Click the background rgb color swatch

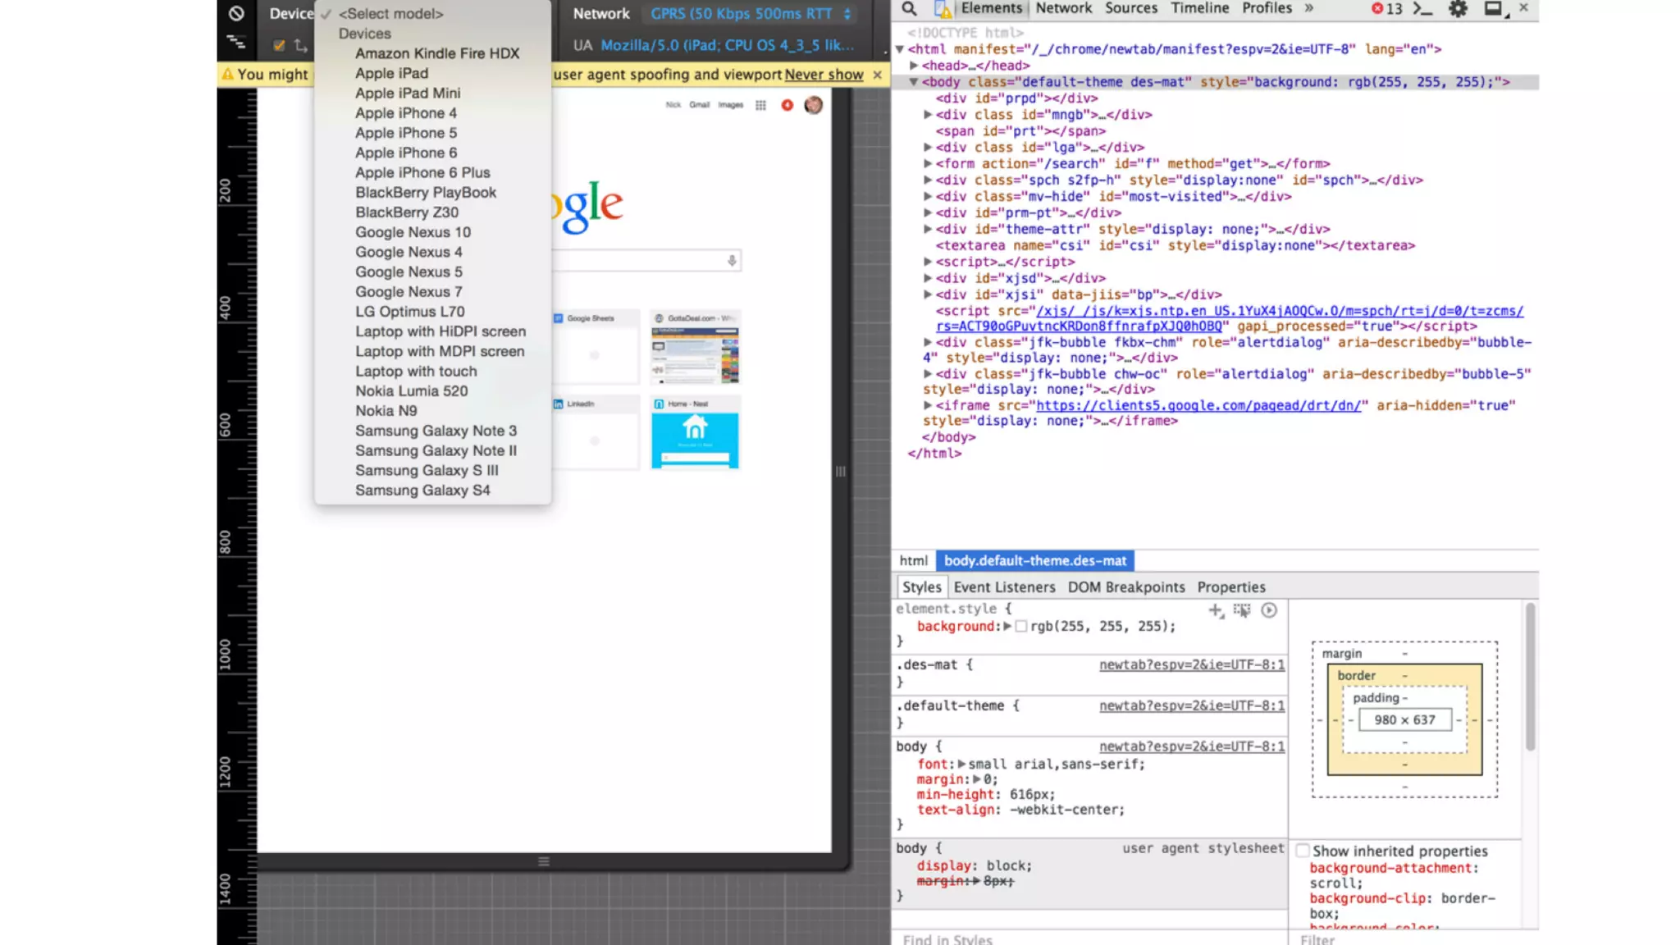(x=1021, y=627)
